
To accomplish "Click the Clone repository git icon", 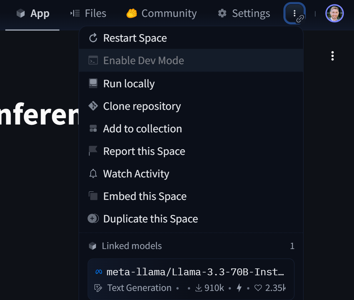I will [93, 106].
